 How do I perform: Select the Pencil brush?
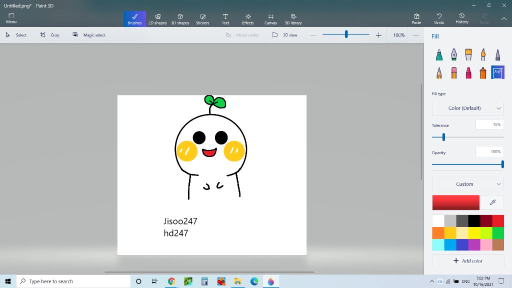click(x=439, y=72)
